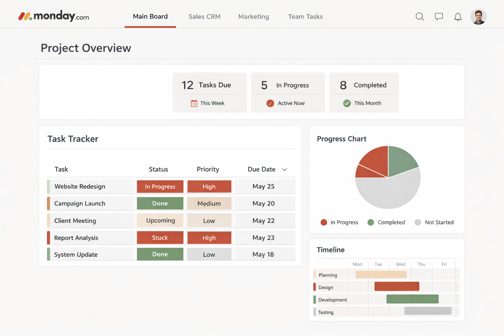The height and width of the screenshot is (336, 504).
Task: Check notifications via the bell icon
Action: click(x=458, y=16)
